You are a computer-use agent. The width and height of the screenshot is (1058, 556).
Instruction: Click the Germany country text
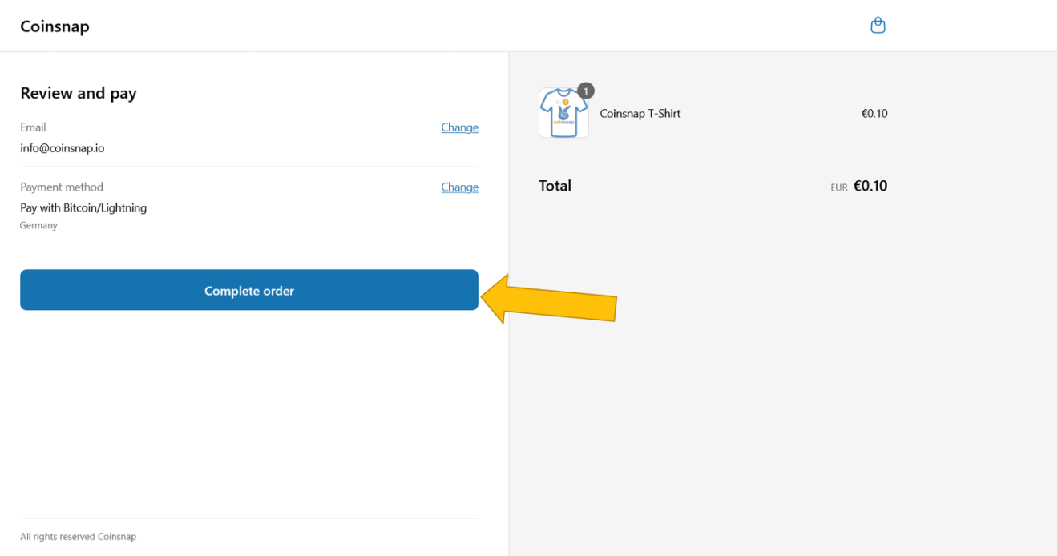pos(38,226)
